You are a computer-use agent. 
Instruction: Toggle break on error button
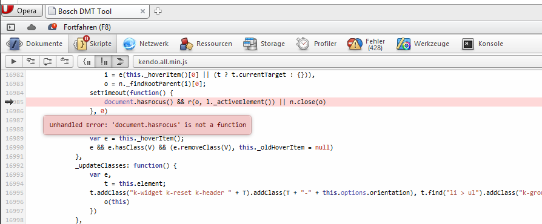(x=103, y=62)
